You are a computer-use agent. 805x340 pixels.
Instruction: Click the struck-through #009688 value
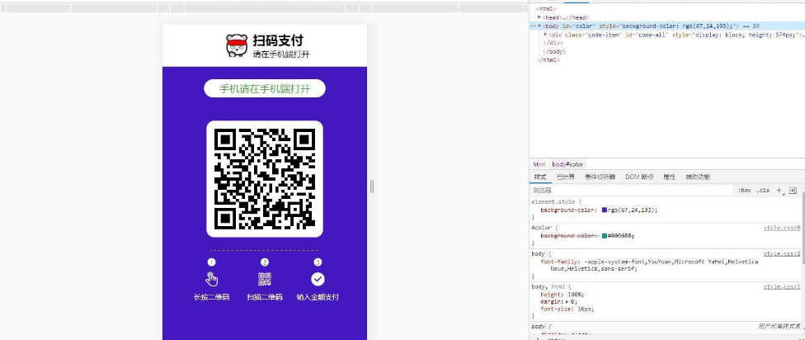(x=619, y=236)
